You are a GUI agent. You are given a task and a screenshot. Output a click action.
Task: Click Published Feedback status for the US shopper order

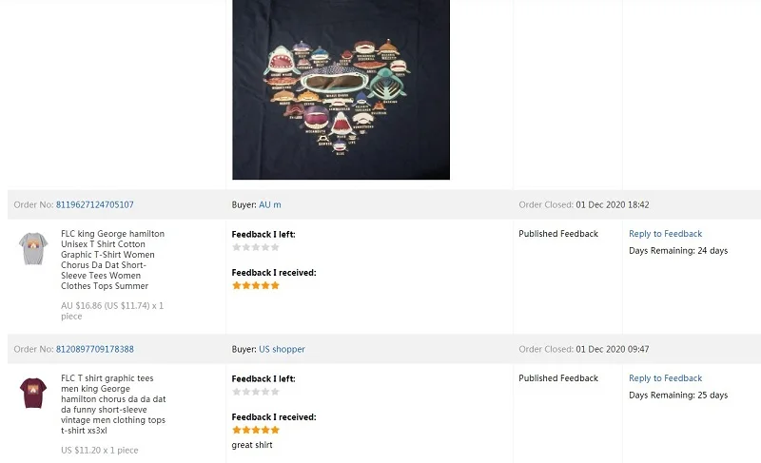558,378
